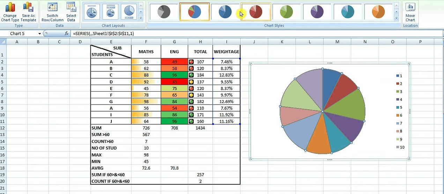444x194 pixels.
Task: Choose the first chart layout thumbnail
Action: coord(92,12)
